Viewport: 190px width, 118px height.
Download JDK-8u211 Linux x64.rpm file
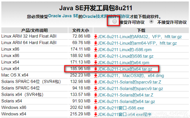pyautogui.click(x=123, y=62)
